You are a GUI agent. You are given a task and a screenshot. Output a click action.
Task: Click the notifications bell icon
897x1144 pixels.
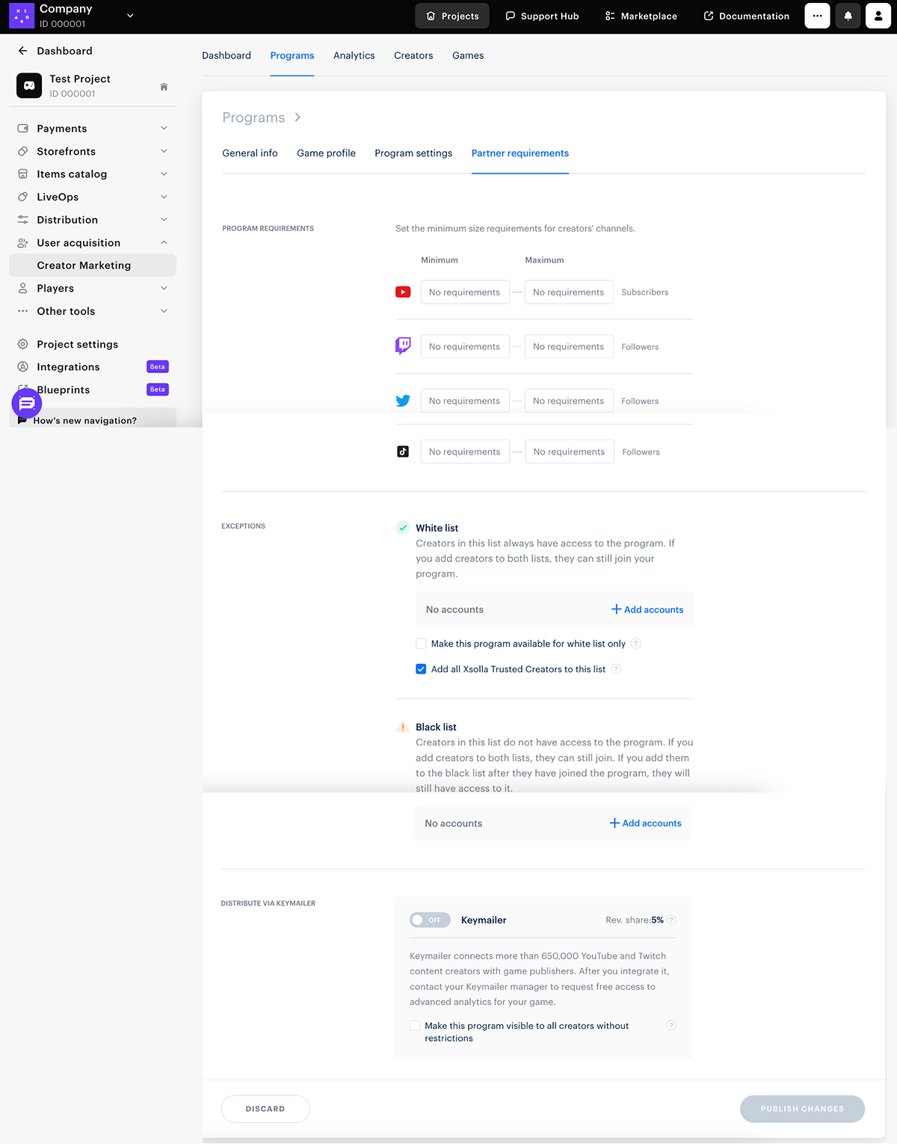point(848,16)
